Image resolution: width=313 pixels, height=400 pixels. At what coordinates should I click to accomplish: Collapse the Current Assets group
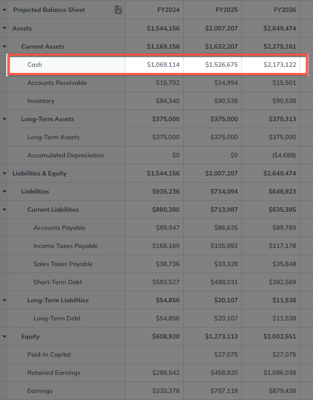4,46
